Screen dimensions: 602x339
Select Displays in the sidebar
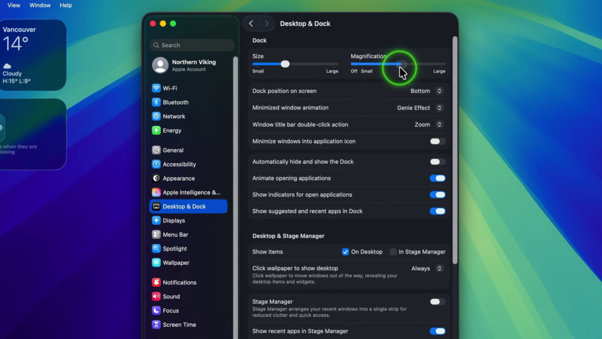[x=188, y=221]
